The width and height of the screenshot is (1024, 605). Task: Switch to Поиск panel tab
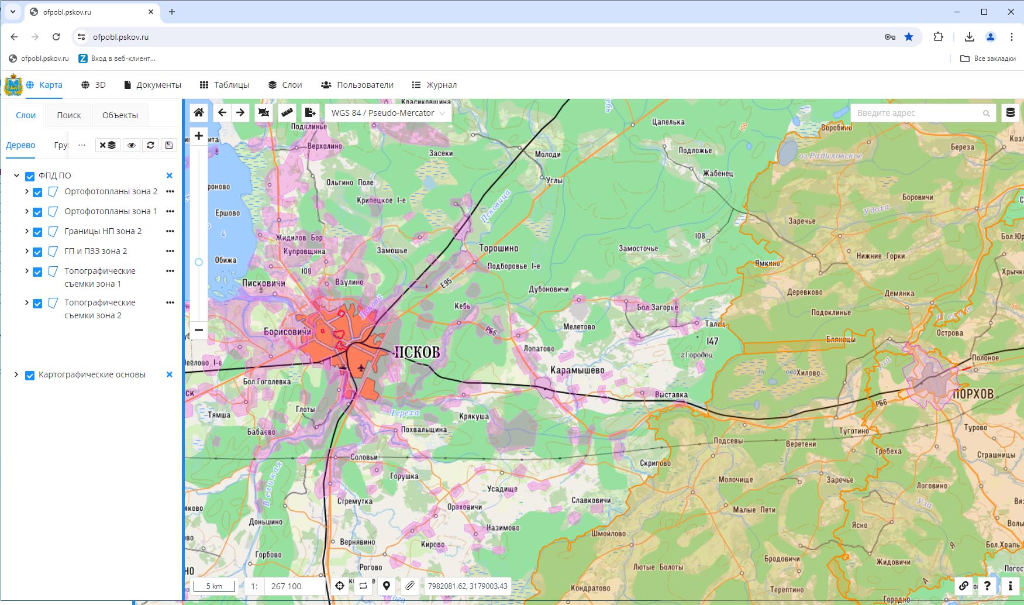coord(69,115)
